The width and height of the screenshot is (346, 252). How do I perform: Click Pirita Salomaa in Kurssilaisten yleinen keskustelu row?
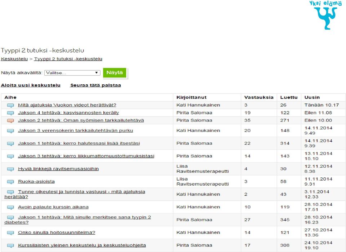pyautogui.click(x=194, y=245)
